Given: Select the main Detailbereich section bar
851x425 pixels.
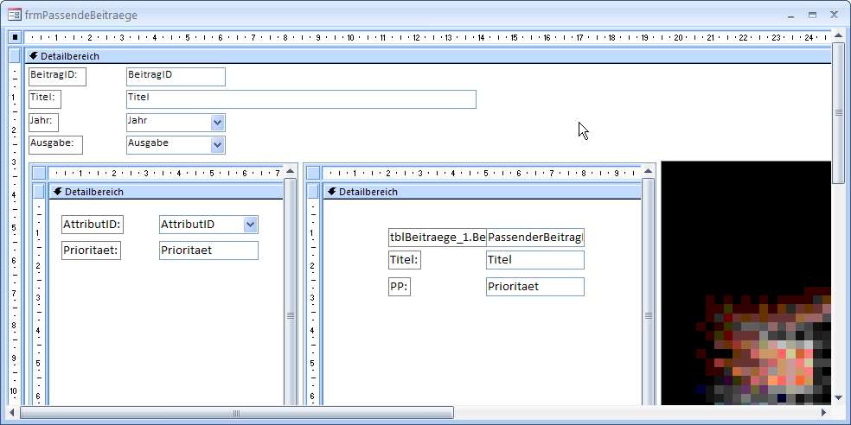Looking at the screenshot, I should point(346,55).
